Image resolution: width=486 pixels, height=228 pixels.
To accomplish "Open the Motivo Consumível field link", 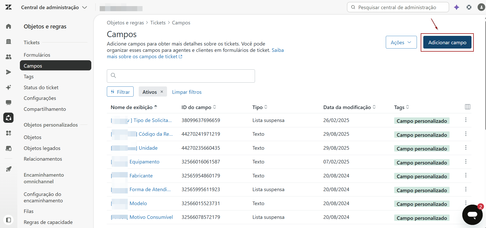I will (151, 217).
